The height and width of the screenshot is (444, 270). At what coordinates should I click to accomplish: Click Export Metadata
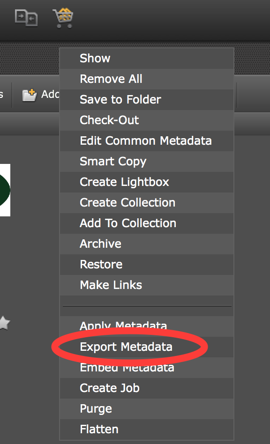pyautogui.click(x=146, y=347)
